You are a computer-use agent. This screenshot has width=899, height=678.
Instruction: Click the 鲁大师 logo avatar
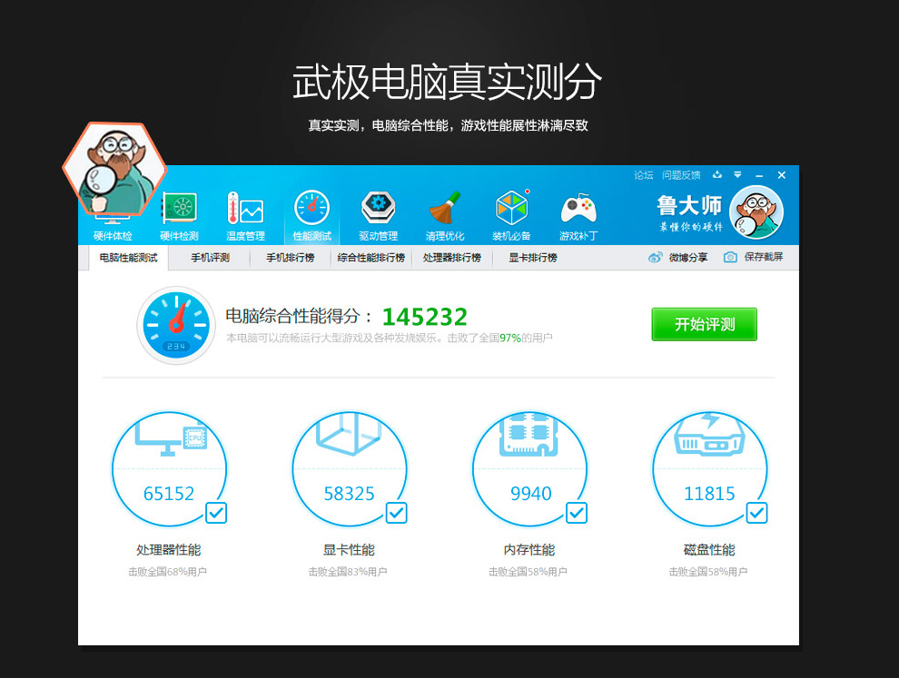[756, 212]
